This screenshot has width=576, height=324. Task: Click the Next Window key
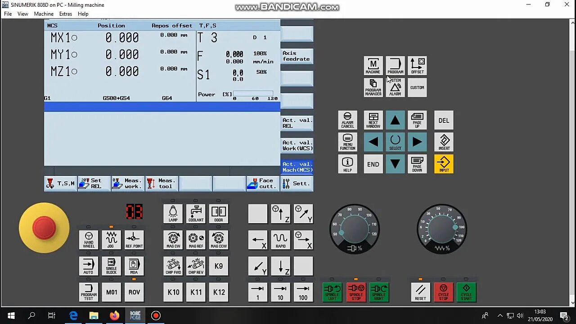pos(373,120)
